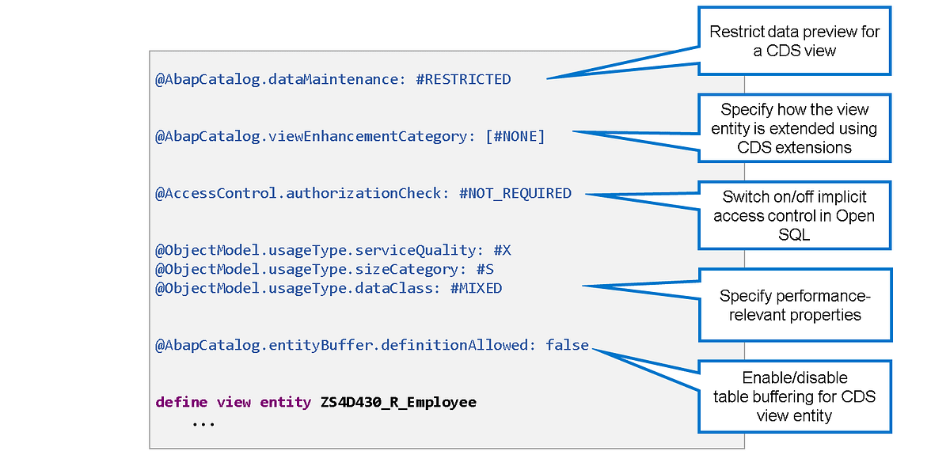
Task: Select the #NOT_REQUIRED value
Action: [x=515, y=193]
